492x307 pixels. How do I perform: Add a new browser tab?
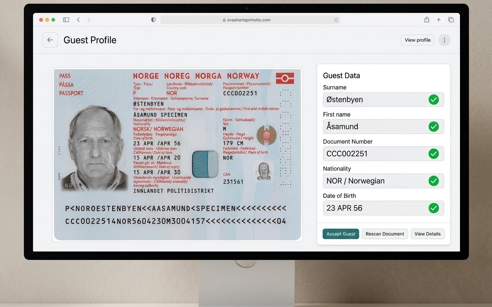pos(438,20)
